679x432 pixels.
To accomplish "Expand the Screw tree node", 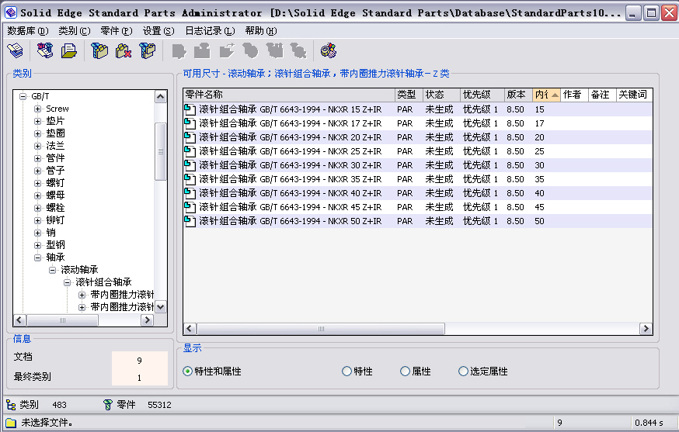I will tap(37, 109).
